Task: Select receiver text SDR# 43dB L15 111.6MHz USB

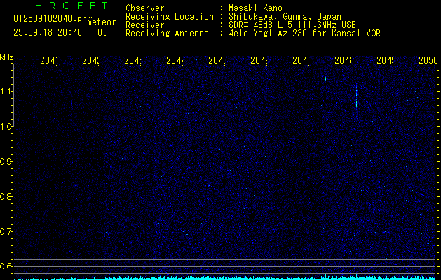Action: click(292, 25)
